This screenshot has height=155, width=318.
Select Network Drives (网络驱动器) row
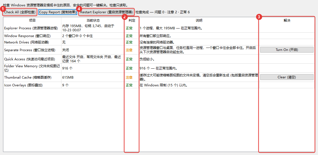tap(159, 42)
